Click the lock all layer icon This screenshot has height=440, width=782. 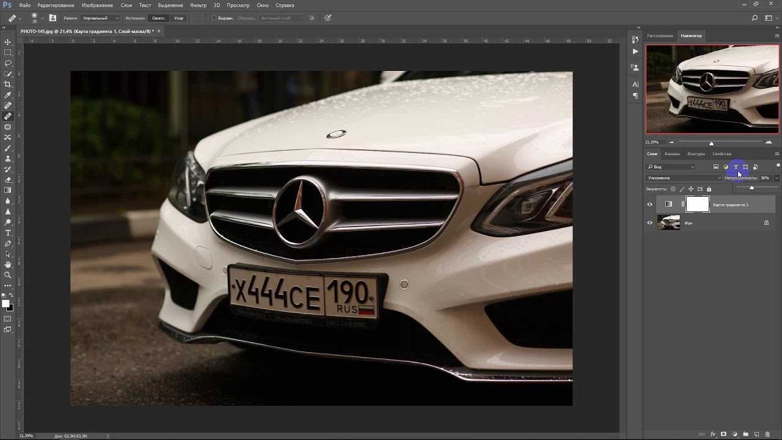(709, 189)
